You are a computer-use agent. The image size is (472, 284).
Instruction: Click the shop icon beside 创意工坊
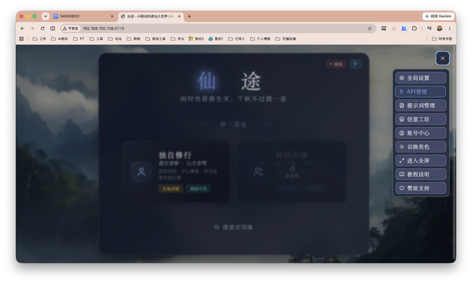402,119
